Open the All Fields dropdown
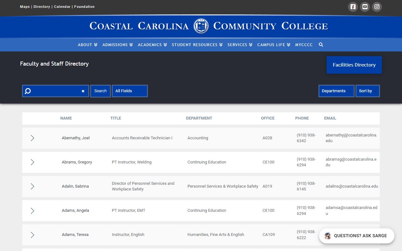 coord(130,91)
